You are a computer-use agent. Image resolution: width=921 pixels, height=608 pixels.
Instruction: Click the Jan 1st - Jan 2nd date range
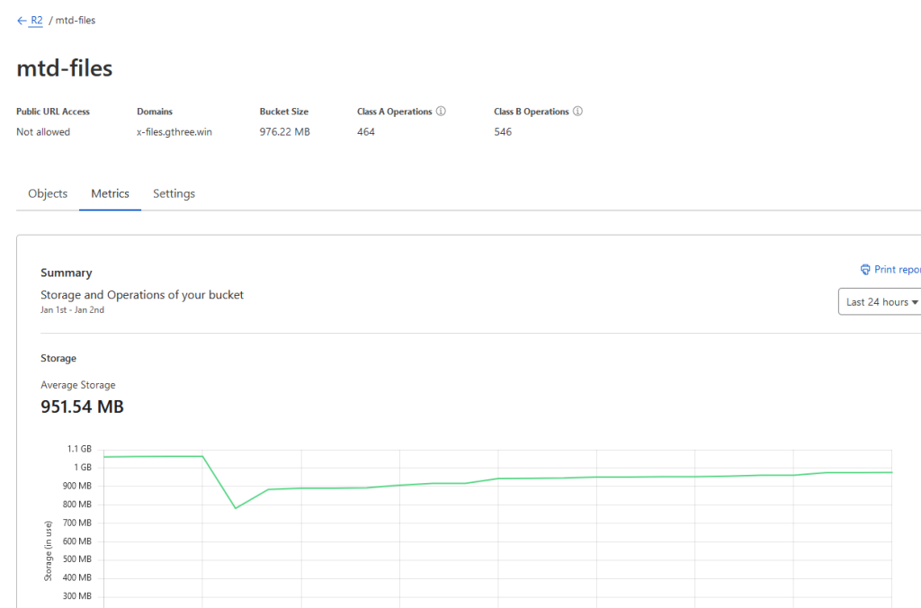(x=72, y=309)
